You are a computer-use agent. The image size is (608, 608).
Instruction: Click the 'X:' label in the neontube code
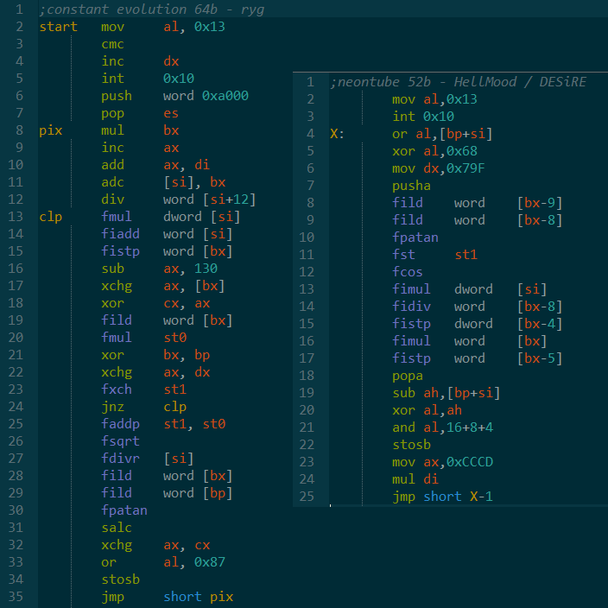coord(337,134)
